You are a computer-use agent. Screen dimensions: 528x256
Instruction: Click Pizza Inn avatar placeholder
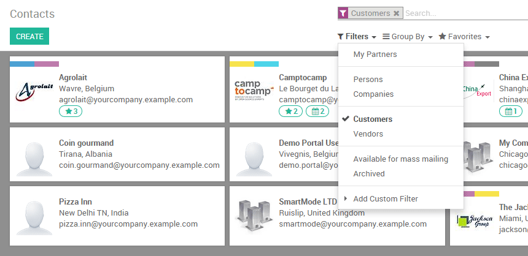point(34,216)
